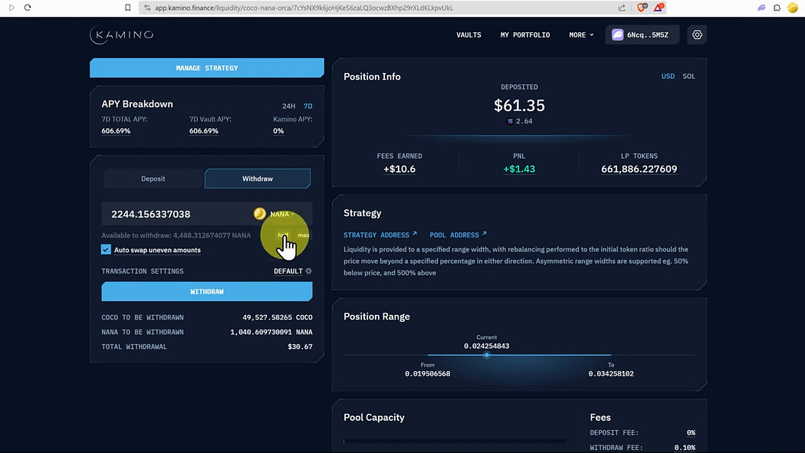Image resolution: width=805 pixels, height=453 pixels.
Task: Open the NANA token selector dropdown
Action: click(x=282, y=214)
